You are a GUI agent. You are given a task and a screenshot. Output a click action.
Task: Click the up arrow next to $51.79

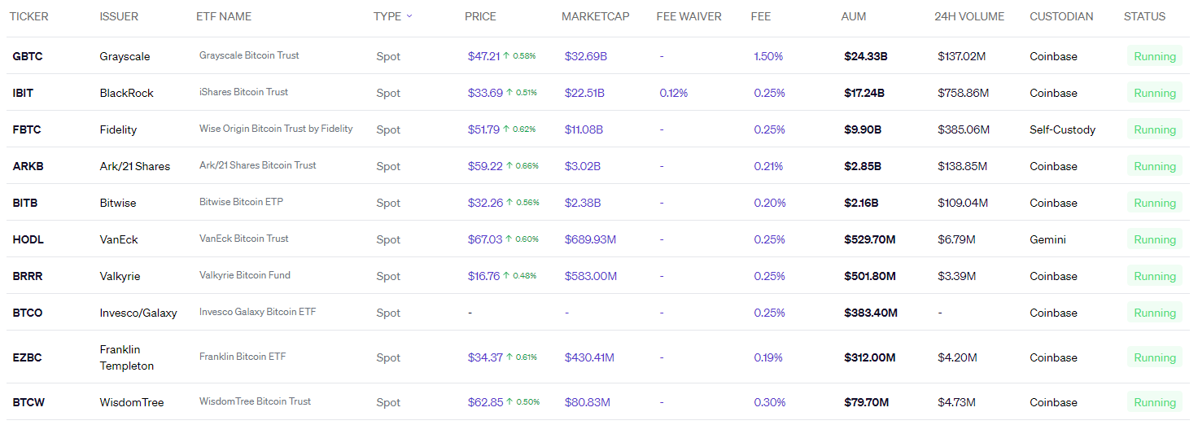[506, 129]
